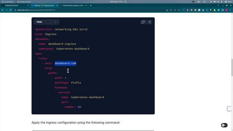
Task: Close the DeployToCloud tab
Action: point(28,5)
